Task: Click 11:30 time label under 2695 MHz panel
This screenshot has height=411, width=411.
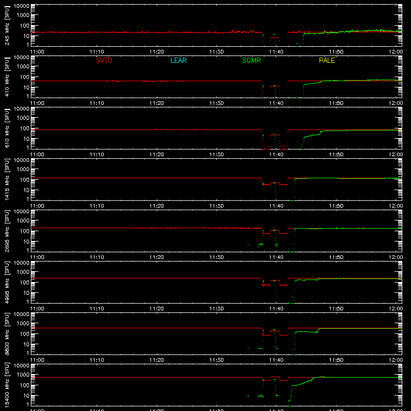Action: coord(216,257)
